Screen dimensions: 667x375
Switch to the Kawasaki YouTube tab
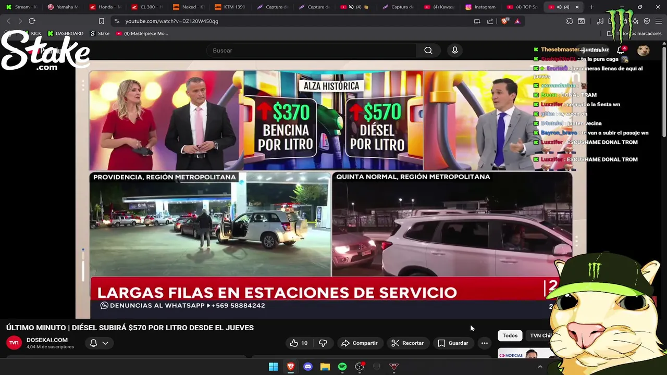440,7
